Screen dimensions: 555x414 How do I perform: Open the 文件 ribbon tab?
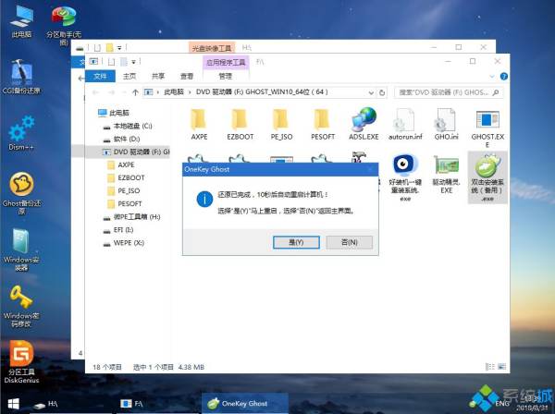point(101,76)
